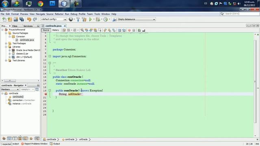Click the Redo arrow icon

point(35,19)
